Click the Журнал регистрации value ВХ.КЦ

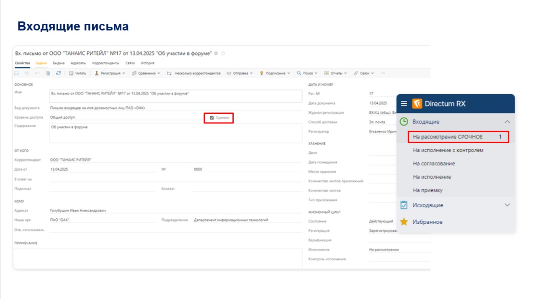(x=382, y=112)
